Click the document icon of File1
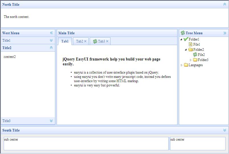Screen dimensions: 229x154 [x=191, y=44]
